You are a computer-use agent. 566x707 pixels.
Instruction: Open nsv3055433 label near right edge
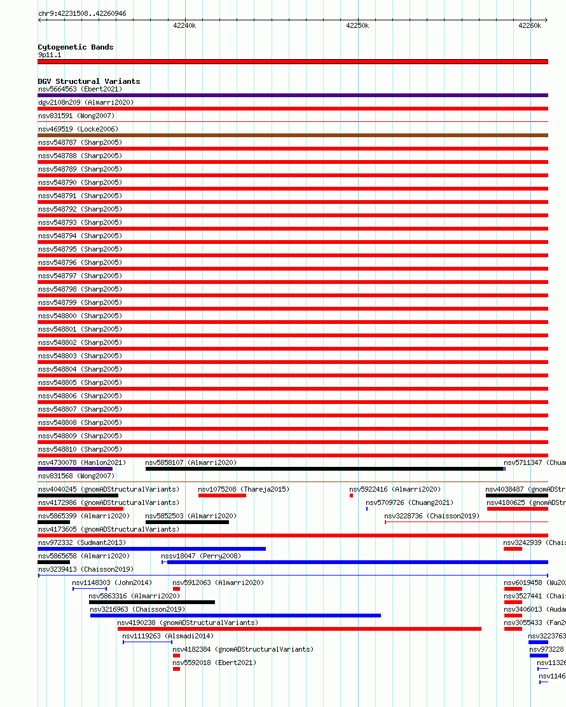[535, 623]
